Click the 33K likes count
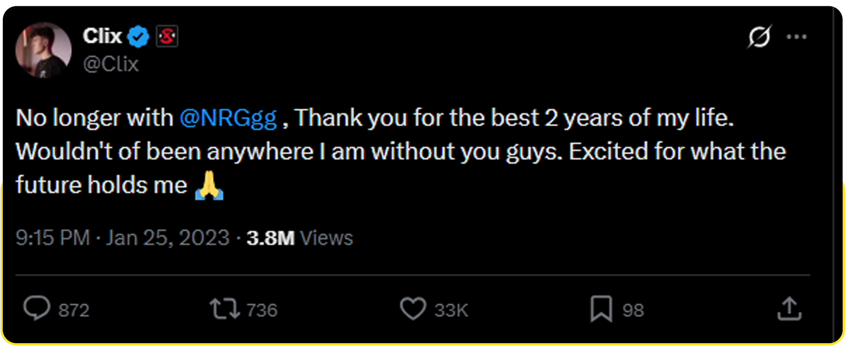850x356 pixels. pyautogui.click(x=451, y=310)
